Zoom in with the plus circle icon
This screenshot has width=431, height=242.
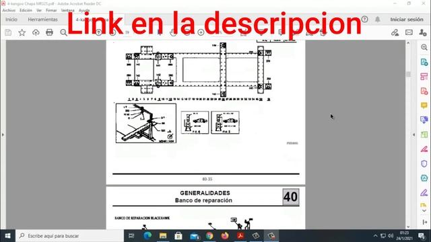pos(201,32)
